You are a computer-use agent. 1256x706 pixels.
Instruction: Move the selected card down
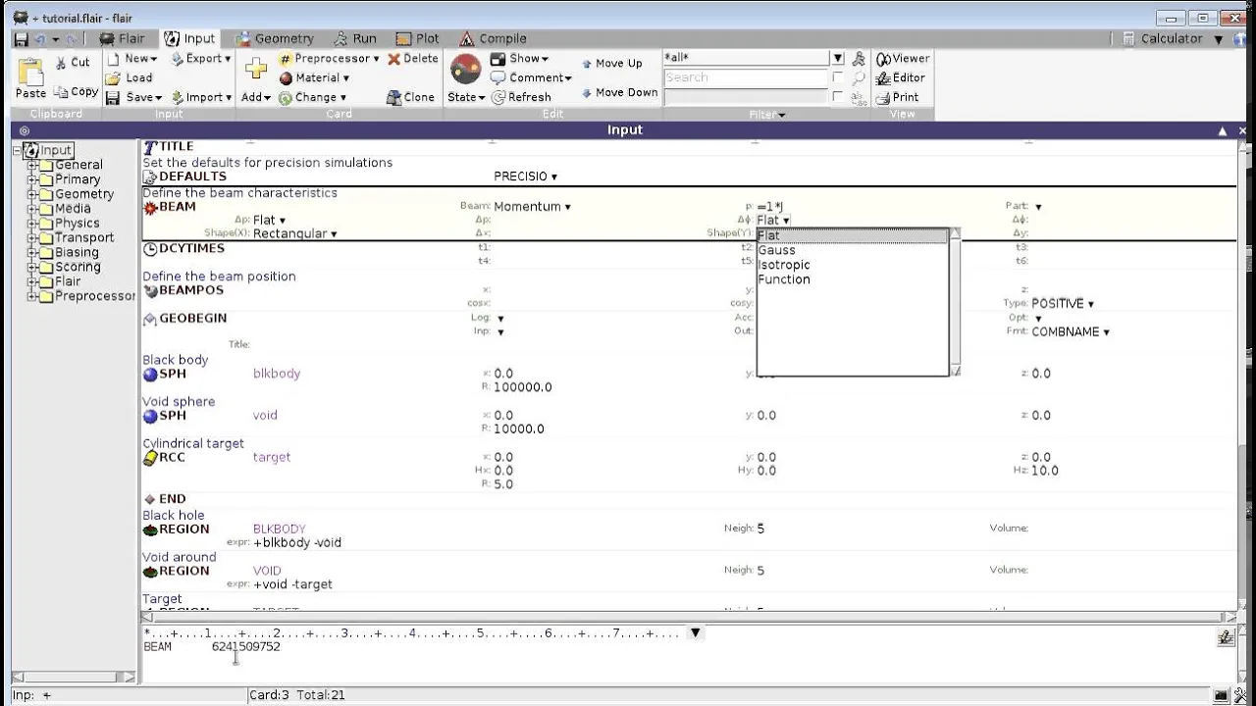[x=619, y=92]
